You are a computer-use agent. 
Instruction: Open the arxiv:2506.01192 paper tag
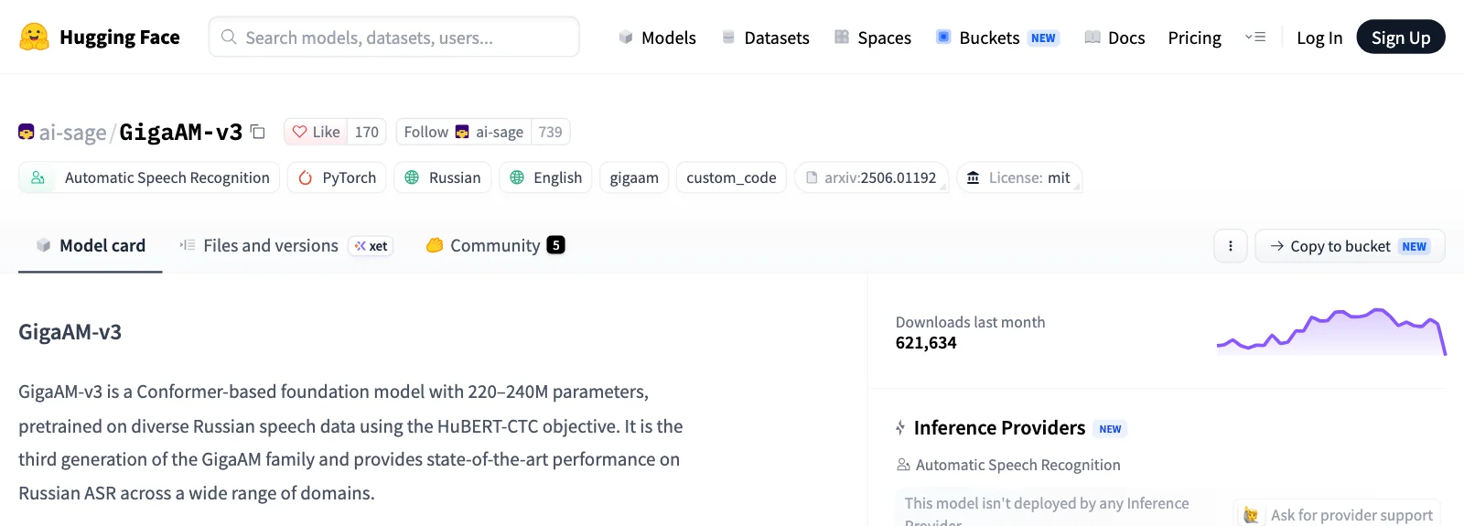click(x=871, y=177)
